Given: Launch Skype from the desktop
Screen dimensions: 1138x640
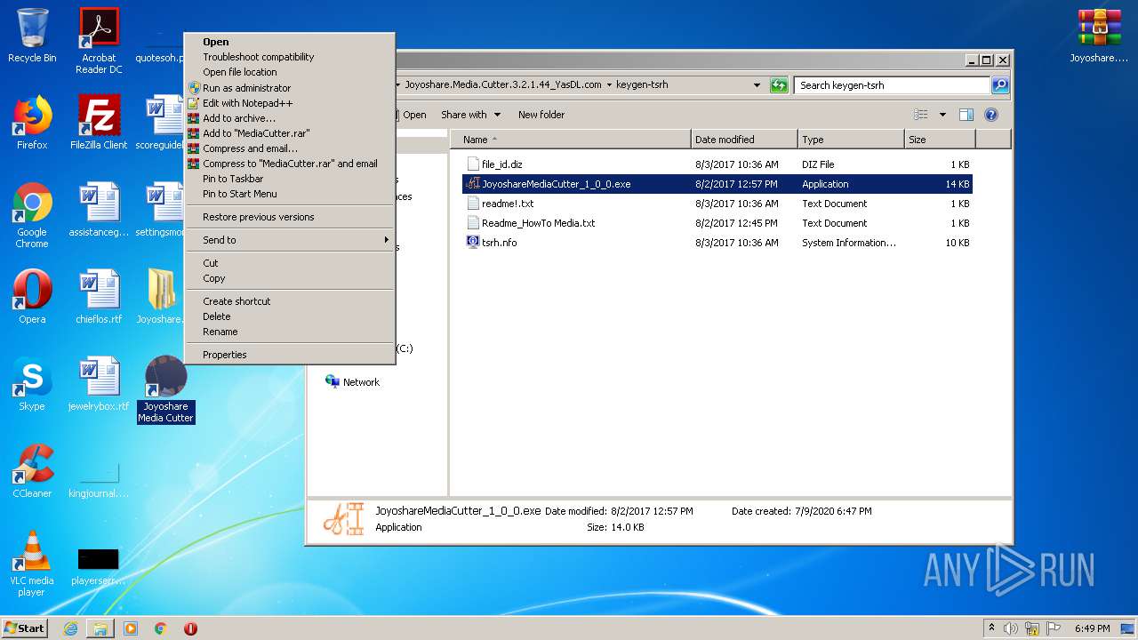Looking at the screenshot, I should tap(32, 384).
